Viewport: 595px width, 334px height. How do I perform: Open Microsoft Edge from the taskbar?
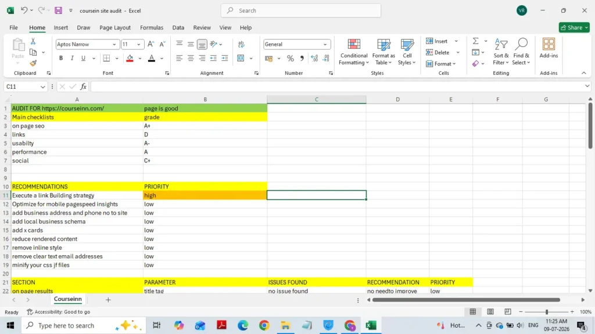pyautogui.click(x=243, y=325)
